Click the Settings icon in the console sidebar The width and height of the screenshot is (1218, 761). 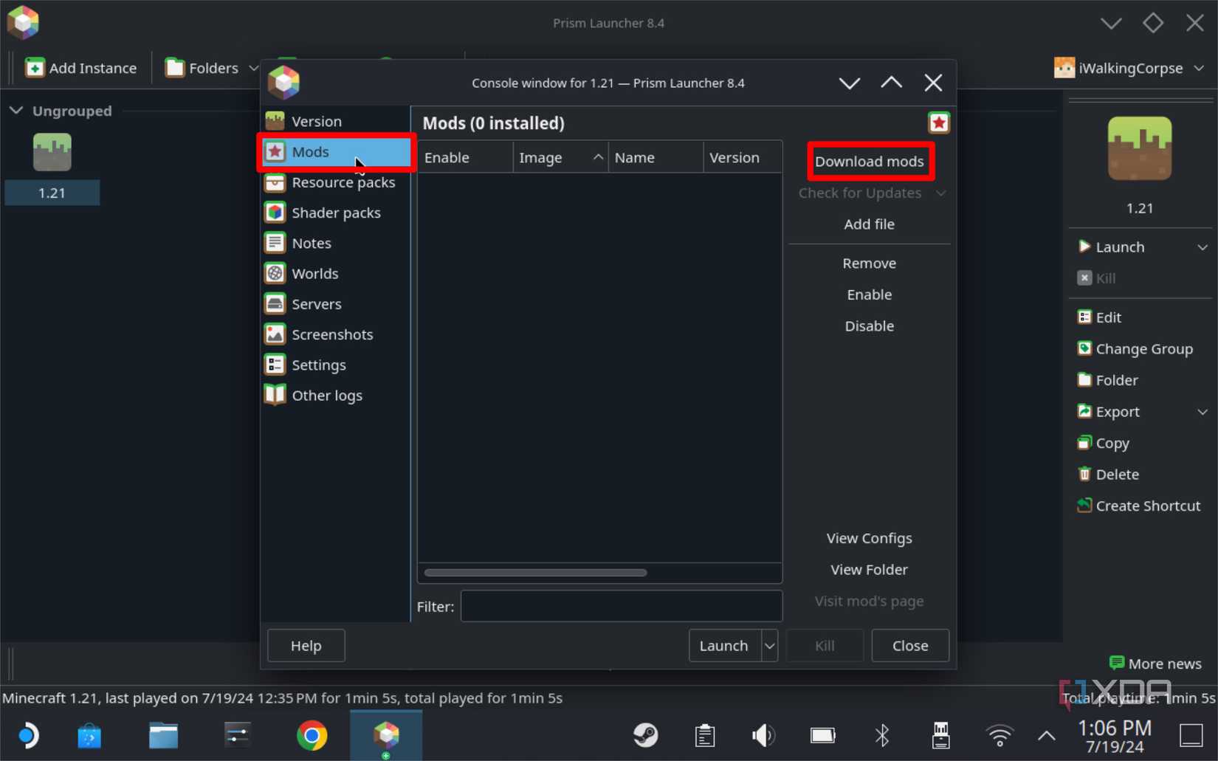pos(275,365)
